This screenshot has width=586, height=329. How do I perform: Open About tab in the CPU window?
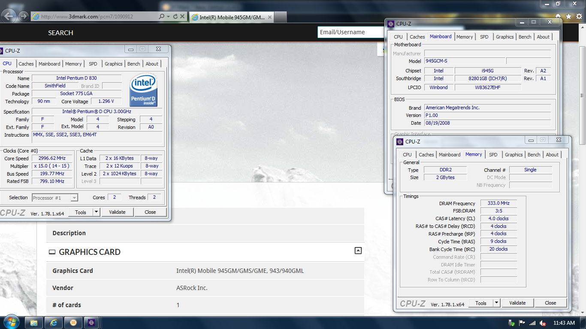(x=152, y=64)
